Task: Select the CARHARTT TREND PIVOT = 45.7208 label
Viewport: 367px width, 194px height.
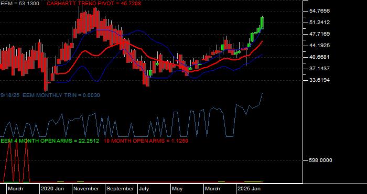Action: click(x=94, y=4)
